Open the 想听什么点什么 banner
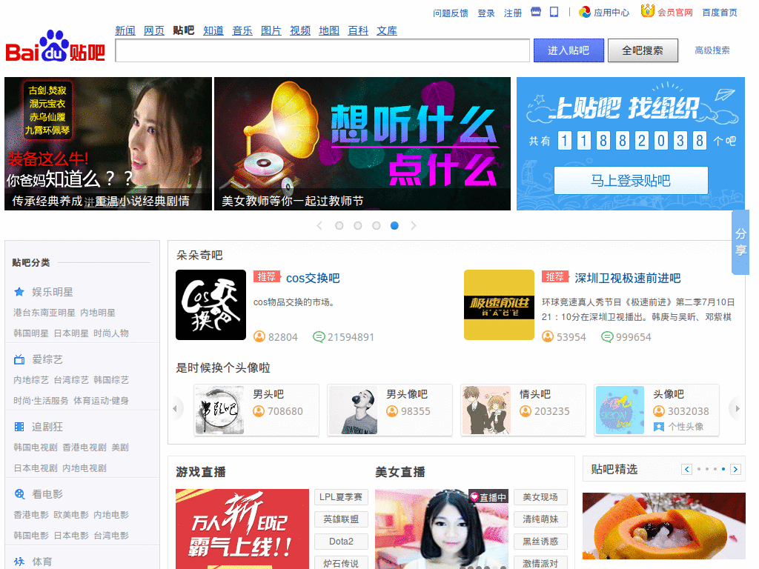Image resolution: width=759 pixels, height=569 pixels. 362,144
